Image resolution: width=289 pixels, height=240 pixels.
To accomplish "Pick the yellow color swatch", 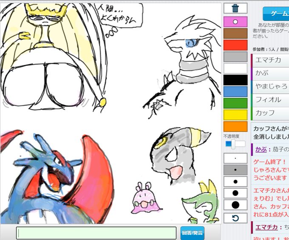I will (235, 115).
